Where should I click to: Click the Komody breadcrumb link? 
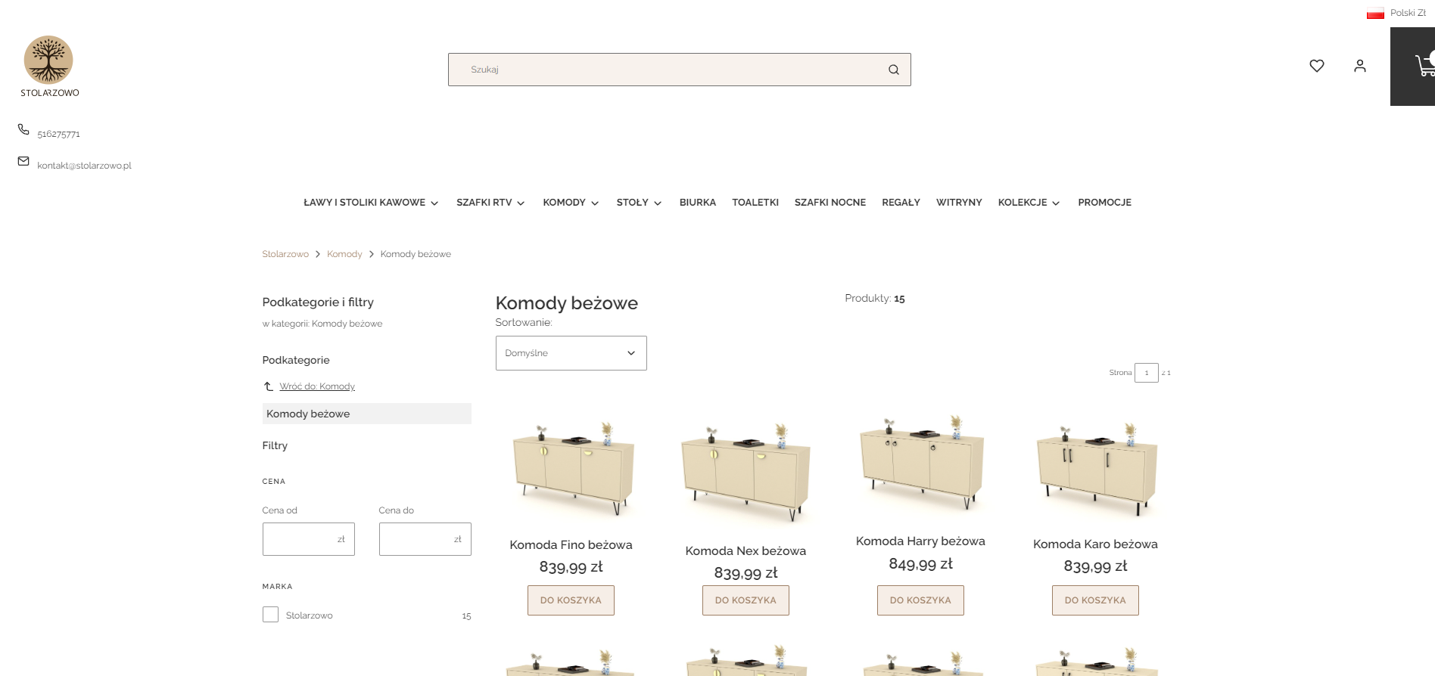tap(344, 254)
